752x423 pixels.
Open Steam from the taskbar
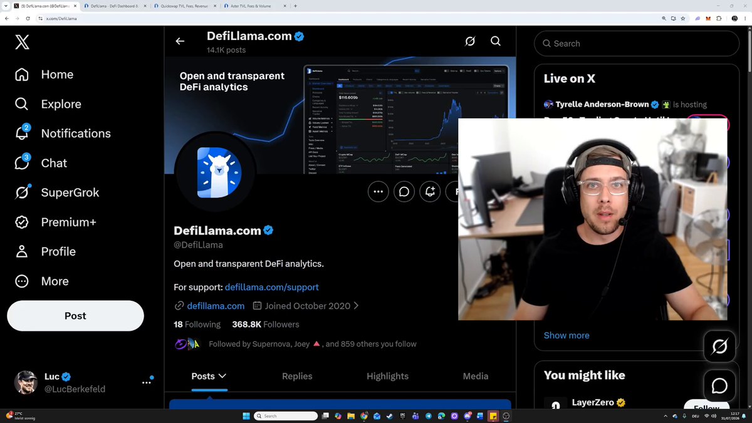coord(389,416)
